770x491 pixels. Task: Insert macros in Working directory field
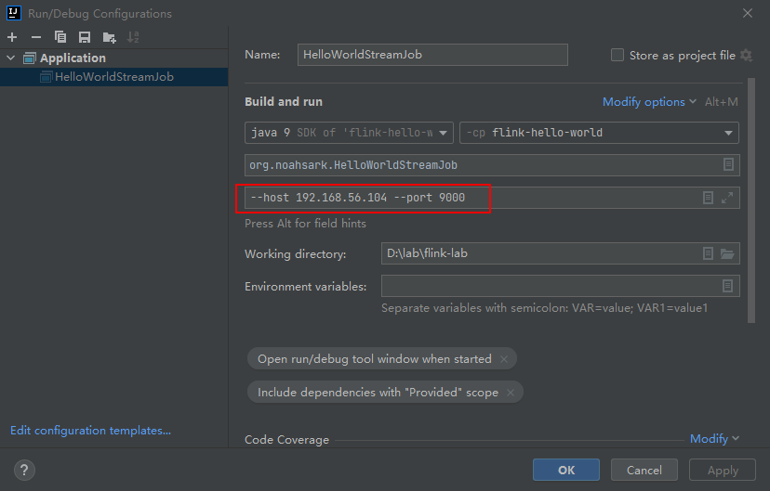(x=708, y=253)
